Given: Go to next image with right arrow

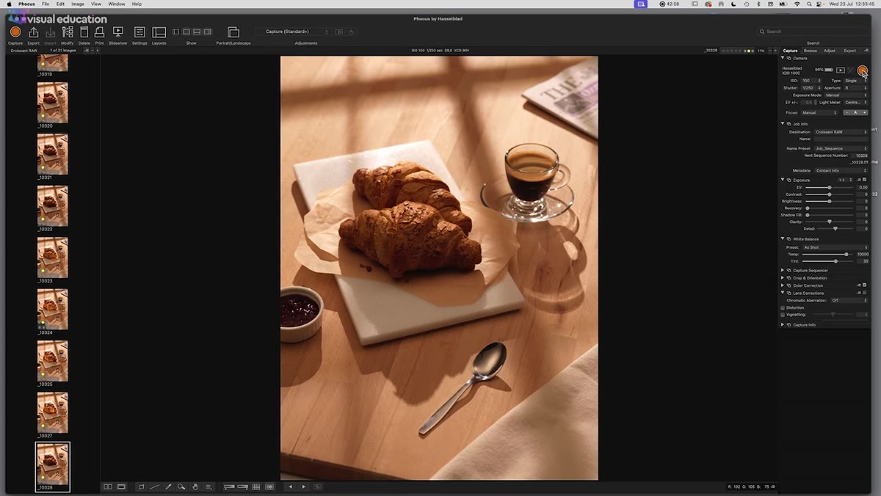Looking at the screenshot, I should coord(304,486).
